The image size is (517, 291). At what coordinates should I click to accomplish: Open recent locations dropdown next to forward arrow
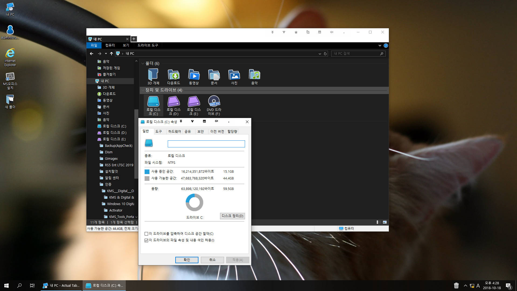click(x=106, y=54)
